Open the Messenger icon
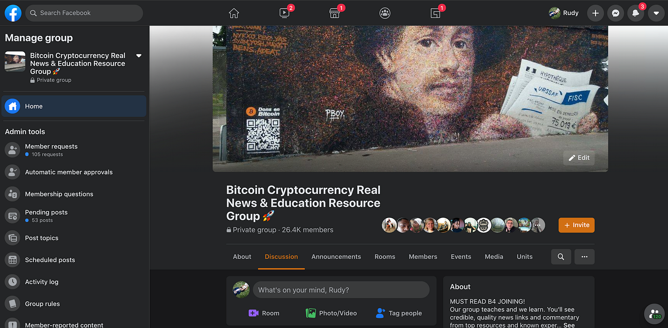This screenshot has width=668, height=328. click(616, 13)
